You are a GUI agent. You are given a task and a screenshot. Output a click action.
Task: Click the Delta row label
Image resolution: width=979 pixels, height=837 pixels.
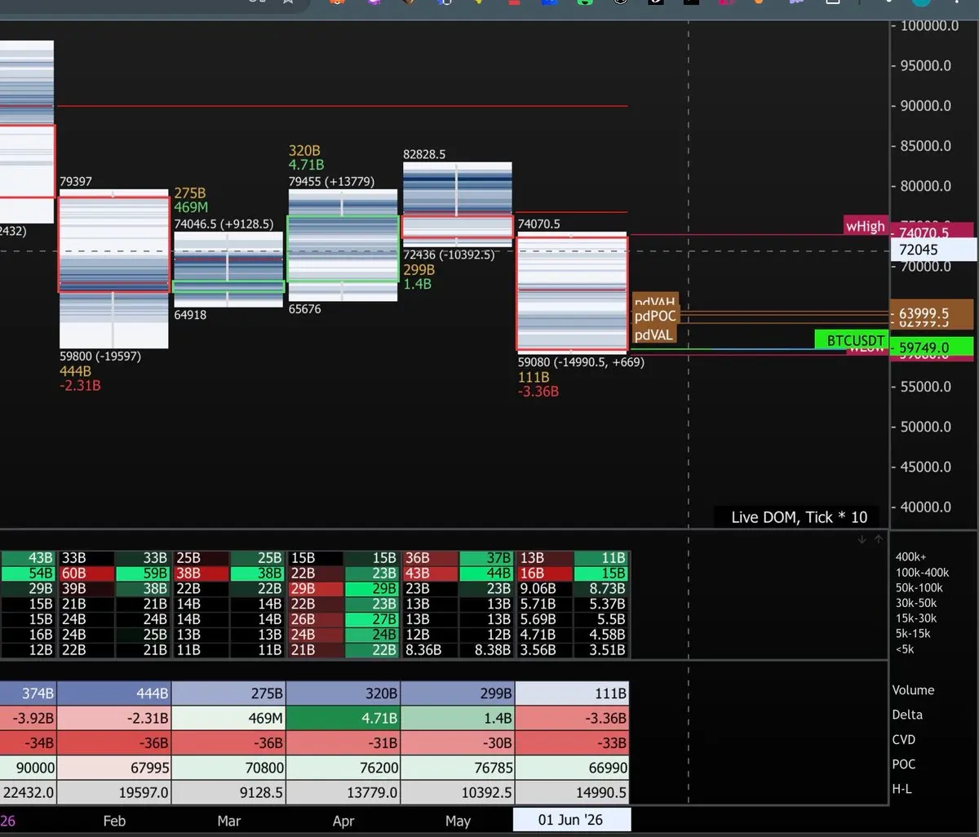tap(907, 715)
